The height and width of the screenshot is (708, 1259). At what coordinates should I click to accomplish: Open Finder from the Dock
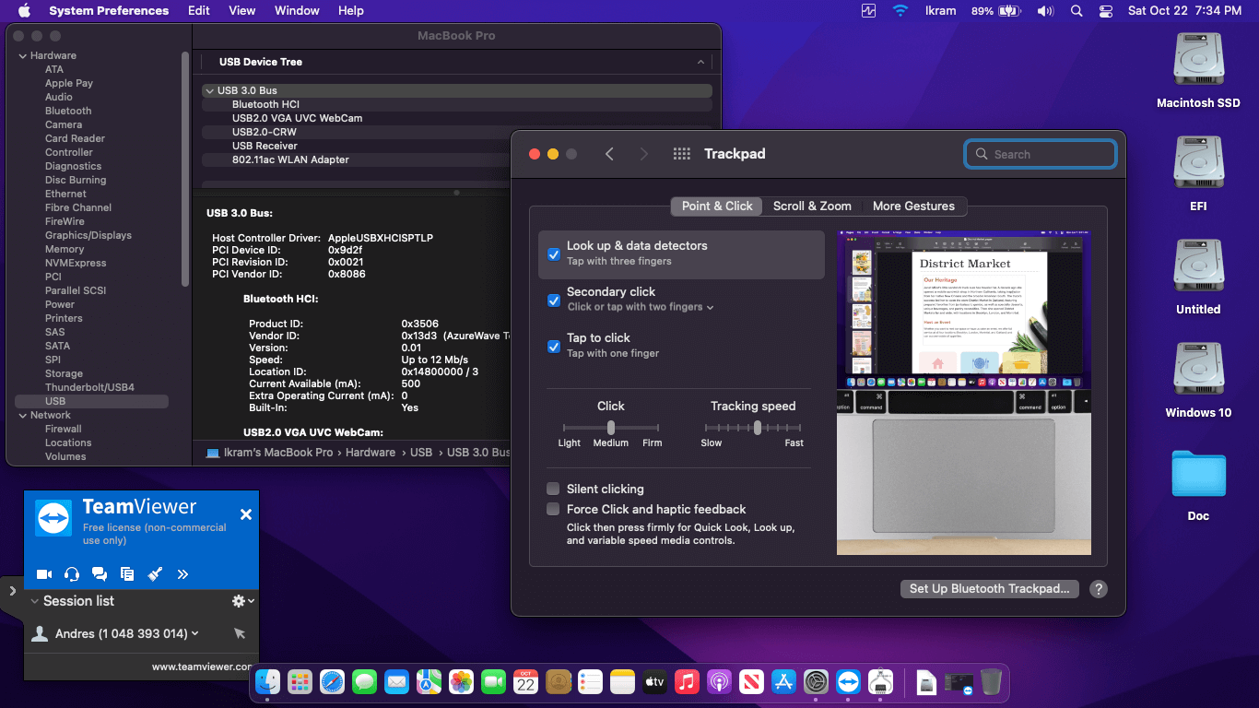point(267,682)
